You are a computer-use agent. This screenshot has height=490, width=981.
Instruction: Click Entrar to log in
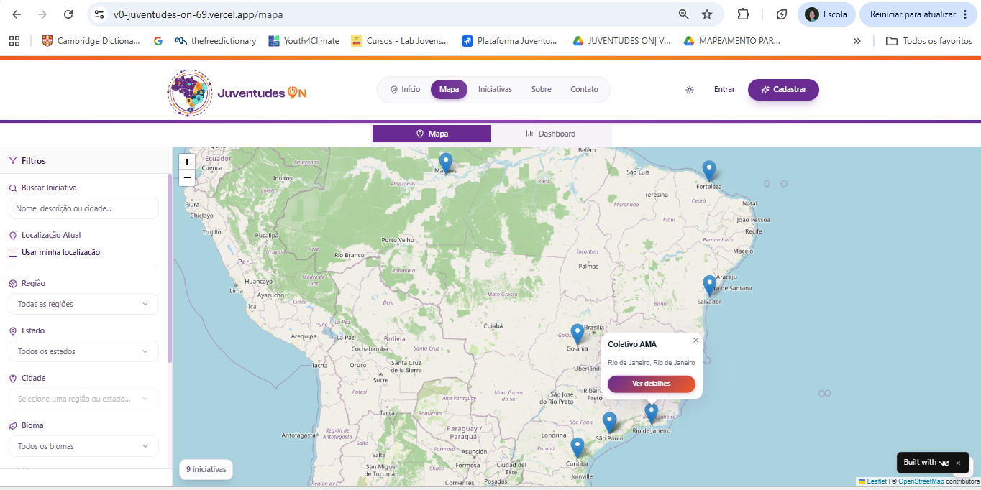point(724,90)
